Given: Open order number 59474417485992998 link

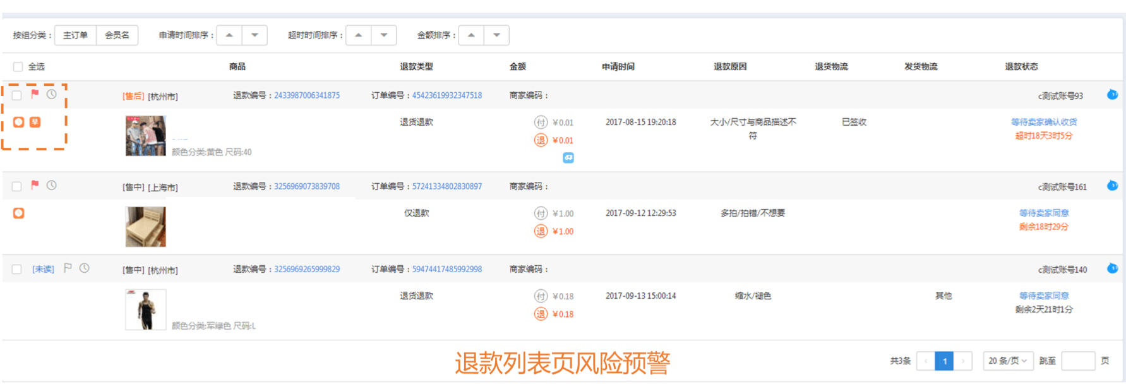Looking at the screenshot, I should (x=447, y=269).
